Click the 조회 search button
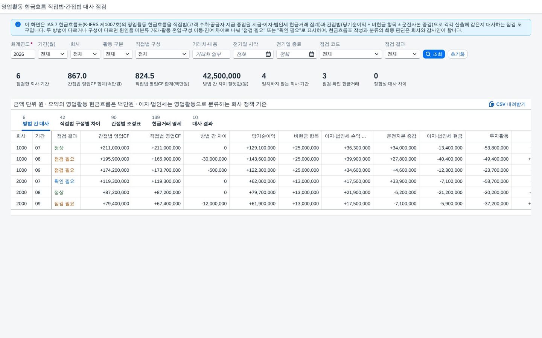The width and height of the screenshot is (542, 338). tap(434, 54)
